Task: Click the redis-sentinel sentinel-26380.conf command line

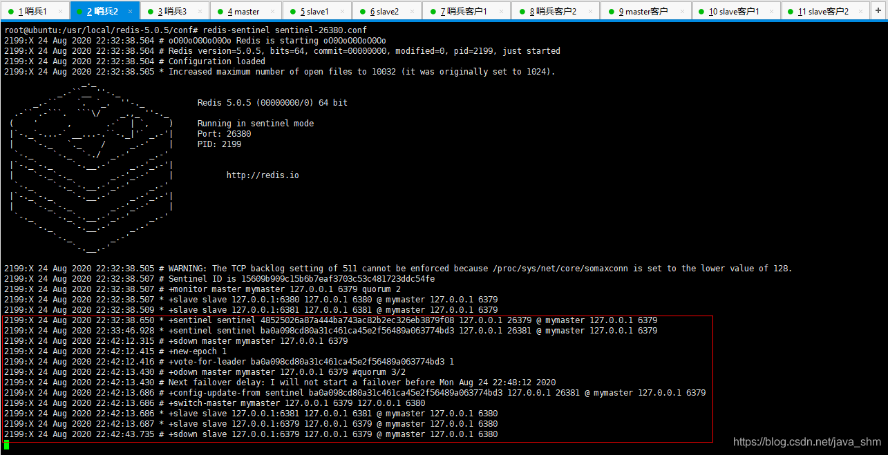Action: (x=185, y=30)
